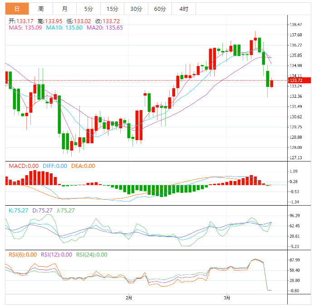314x308 pixels.
Task: Click the last red candlestick near 133.72
Action: point(271,83)
